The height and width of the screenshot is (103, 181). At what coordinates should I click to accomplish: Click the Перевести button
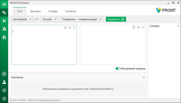116,19
